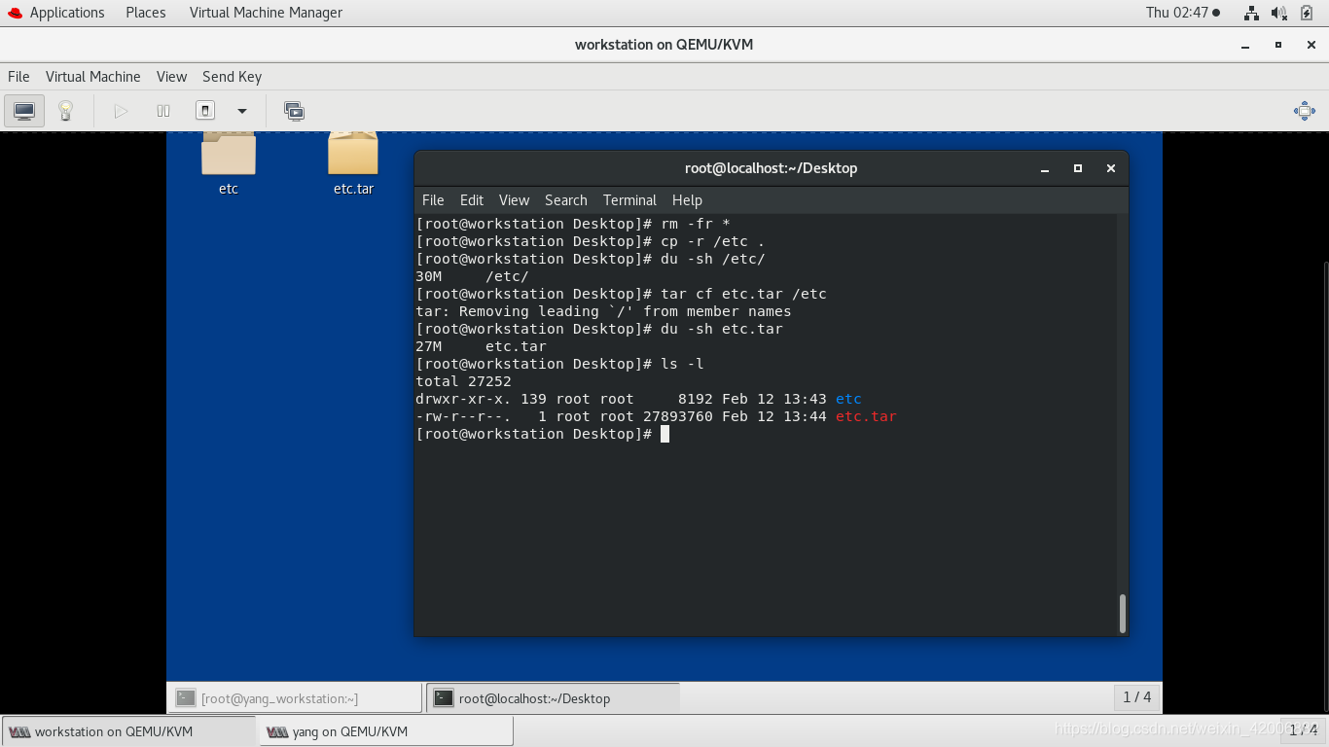The image size is (1329, 747).
Task: Open terminal Search menu
Action: click(566, 200)
